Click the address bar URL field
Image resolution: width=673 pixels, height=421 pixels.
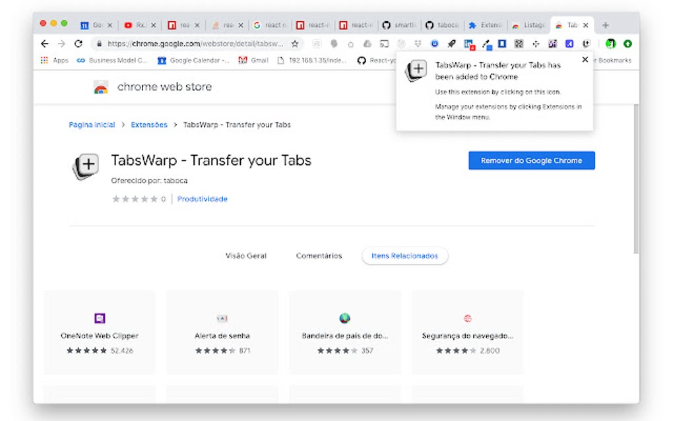click(185, 44)
